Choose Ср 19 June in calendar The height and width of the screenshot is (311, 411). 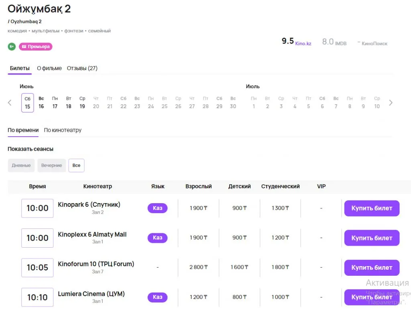point(82,103)
